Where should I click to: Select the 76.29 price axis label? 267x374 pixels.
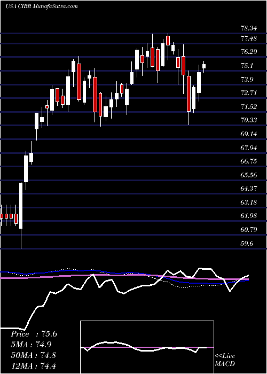249,52
